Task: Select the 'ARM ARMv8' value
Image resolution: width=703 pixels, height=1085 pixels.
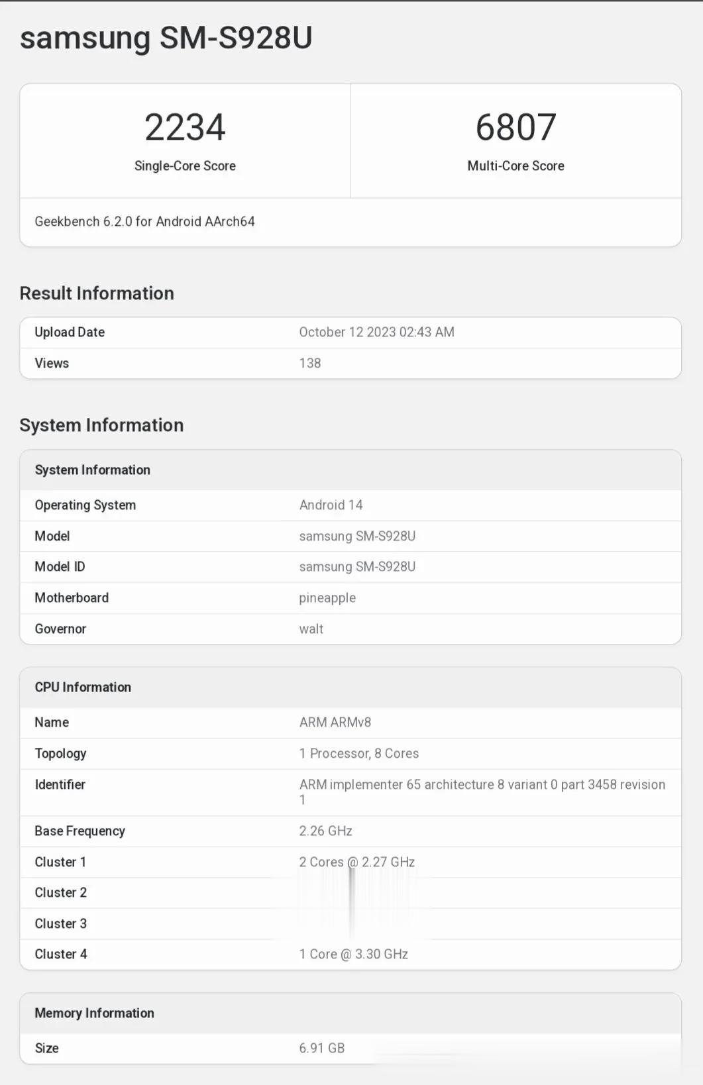Action: click(x=335, y=722)
